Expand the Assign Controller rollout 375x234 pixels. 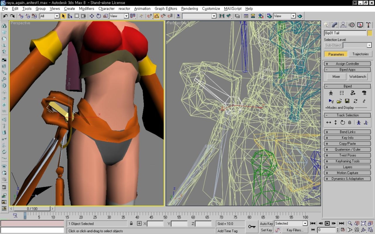point(347,64)
